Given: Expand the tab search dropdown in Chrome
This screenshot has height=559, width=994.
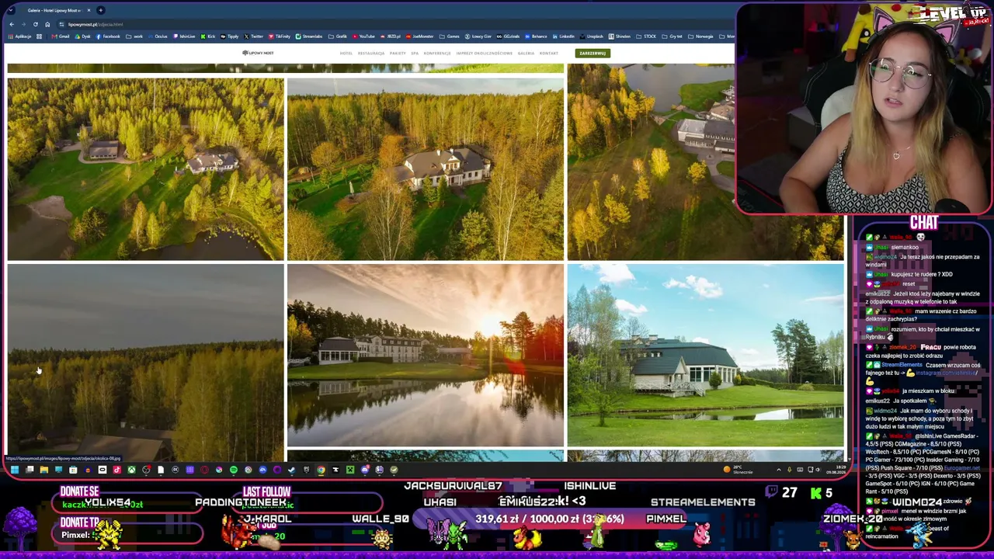Looking at the screenshot, I should point(11,10).
